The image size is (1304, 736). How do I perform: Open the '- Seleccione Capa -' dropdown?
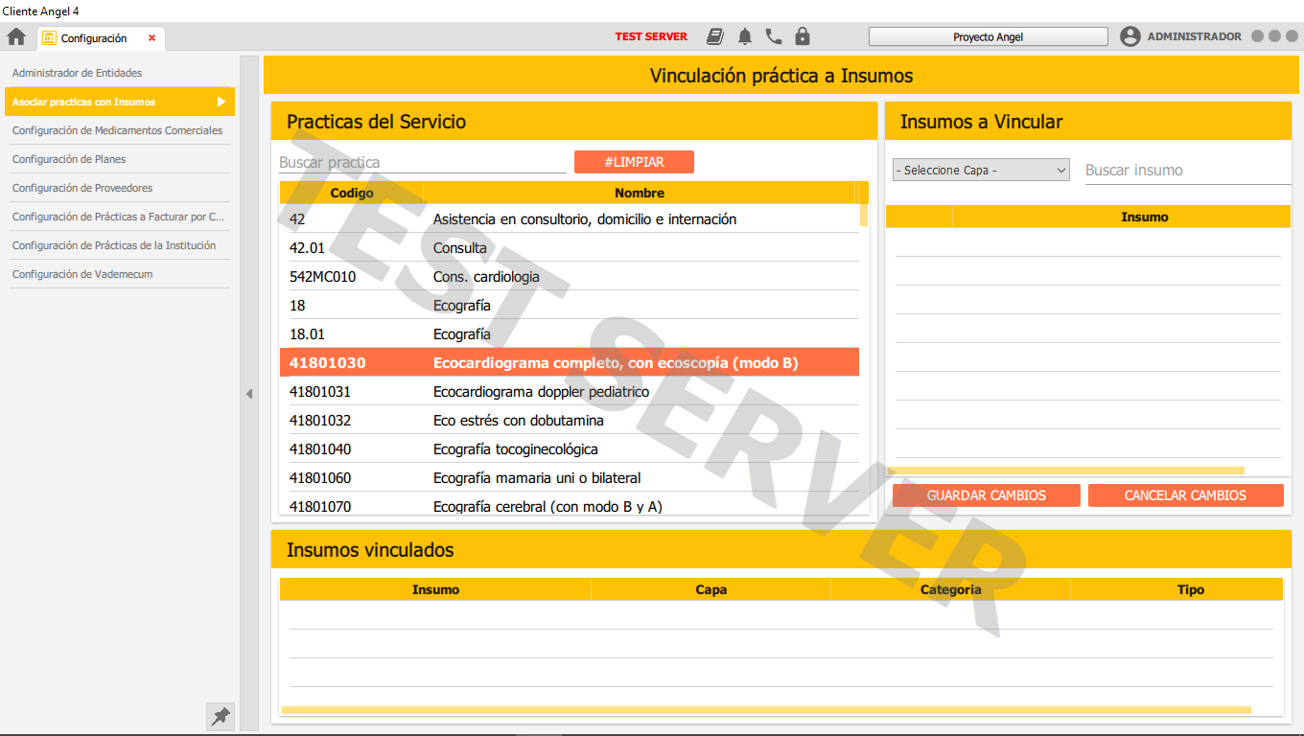point(980,169)
